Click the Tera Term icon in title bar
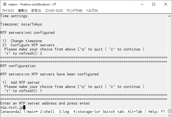 (x=5, y=4)
